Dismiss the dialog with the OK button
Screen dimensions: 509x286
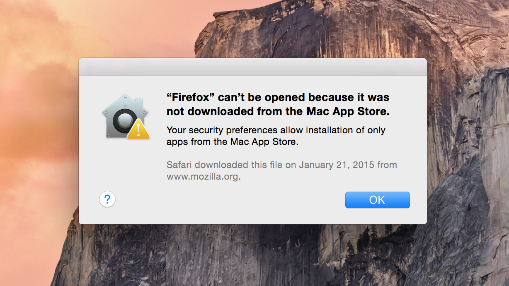(377, 200)
